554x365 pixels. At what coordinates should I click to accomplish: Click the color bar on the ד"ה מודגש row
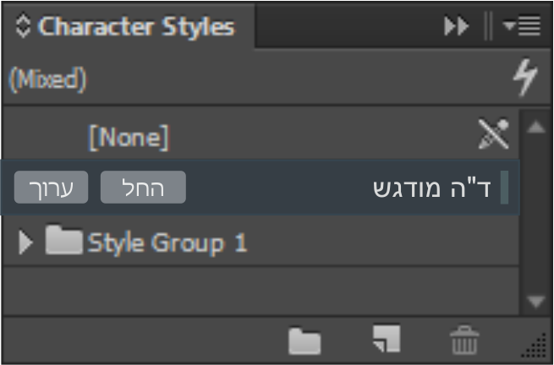click(504, 188)
